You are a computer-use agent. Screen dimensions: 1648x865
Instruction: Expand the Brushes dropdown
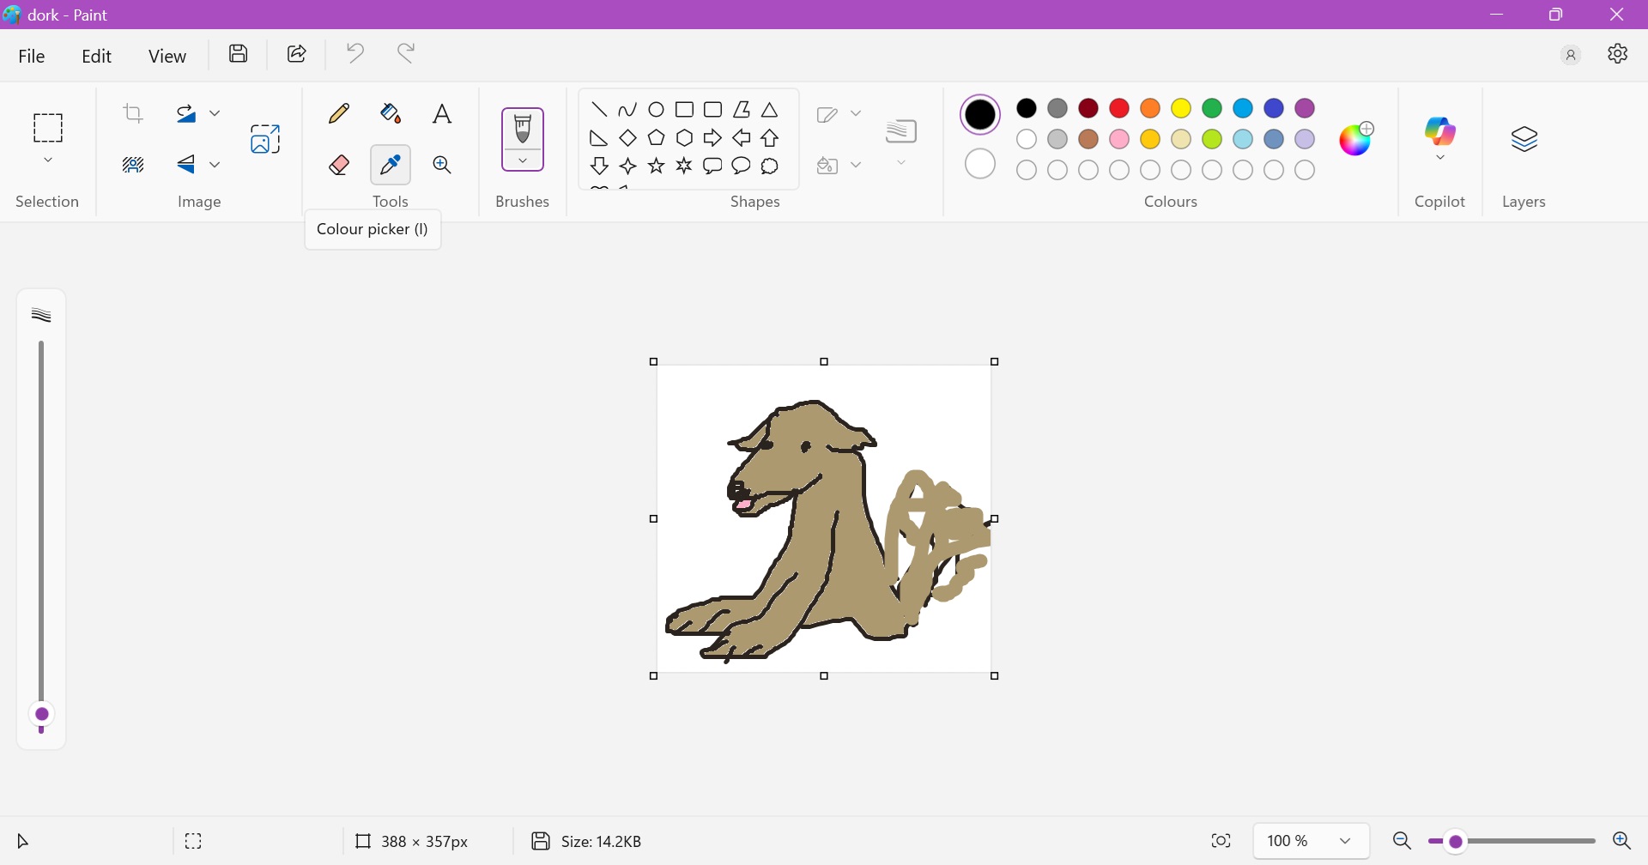[523, 161]
